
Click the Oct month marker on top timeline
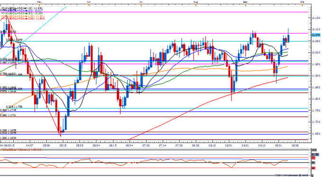pos(302,2)
